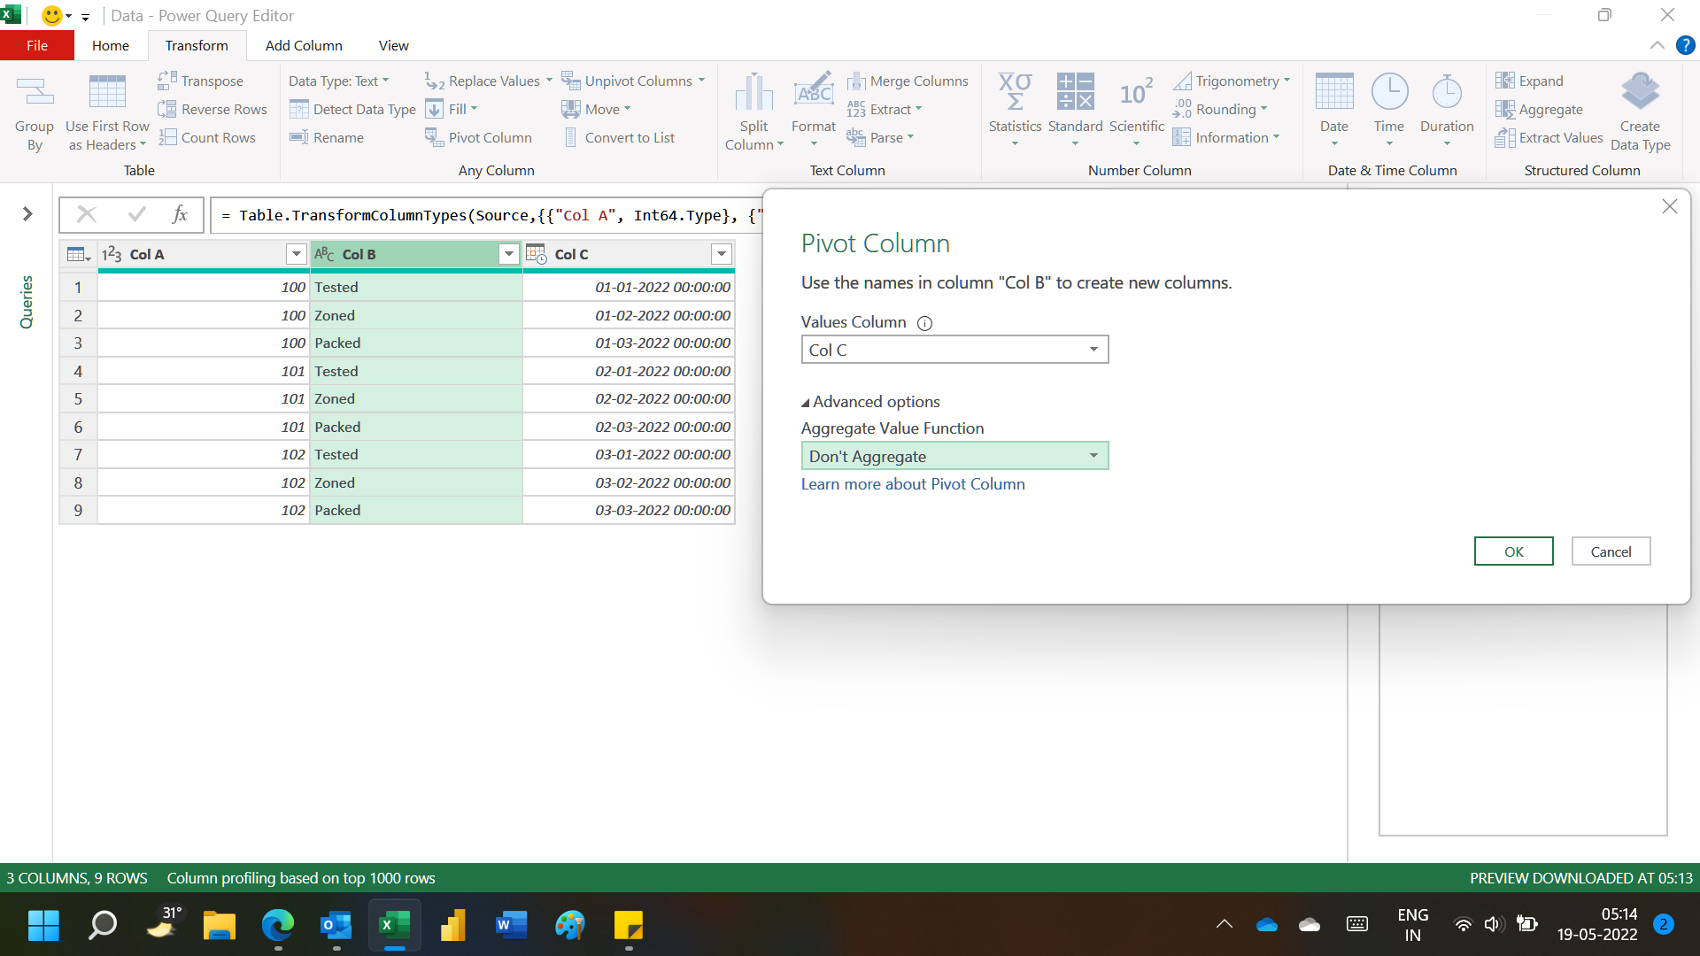Image resolution: width=1700 pixels, height=956 pixels.
Task: Click the Values Column info icon
Action: tap(924, 323)
